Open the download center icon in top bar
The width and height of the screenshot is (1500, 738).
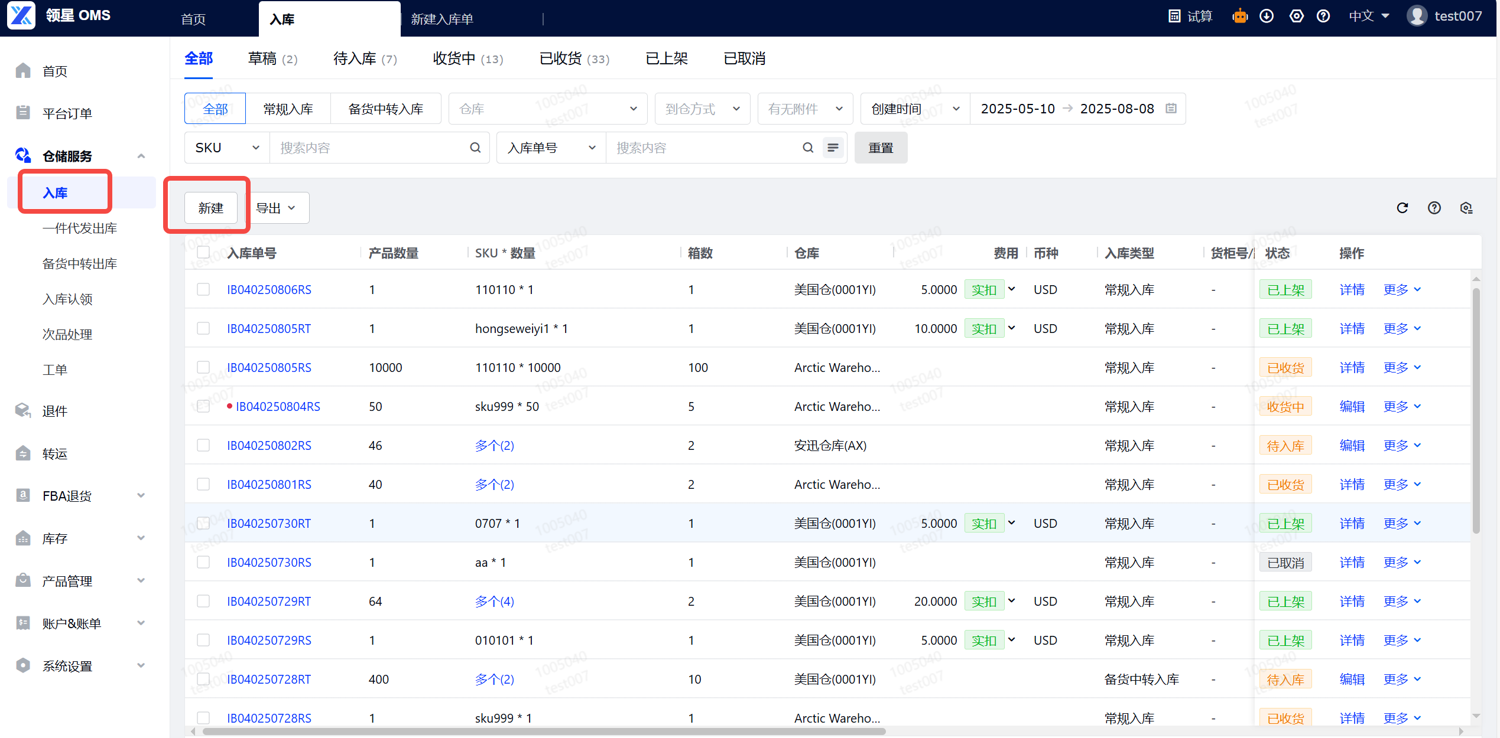pyautogui.click(x=1266, y=17)
